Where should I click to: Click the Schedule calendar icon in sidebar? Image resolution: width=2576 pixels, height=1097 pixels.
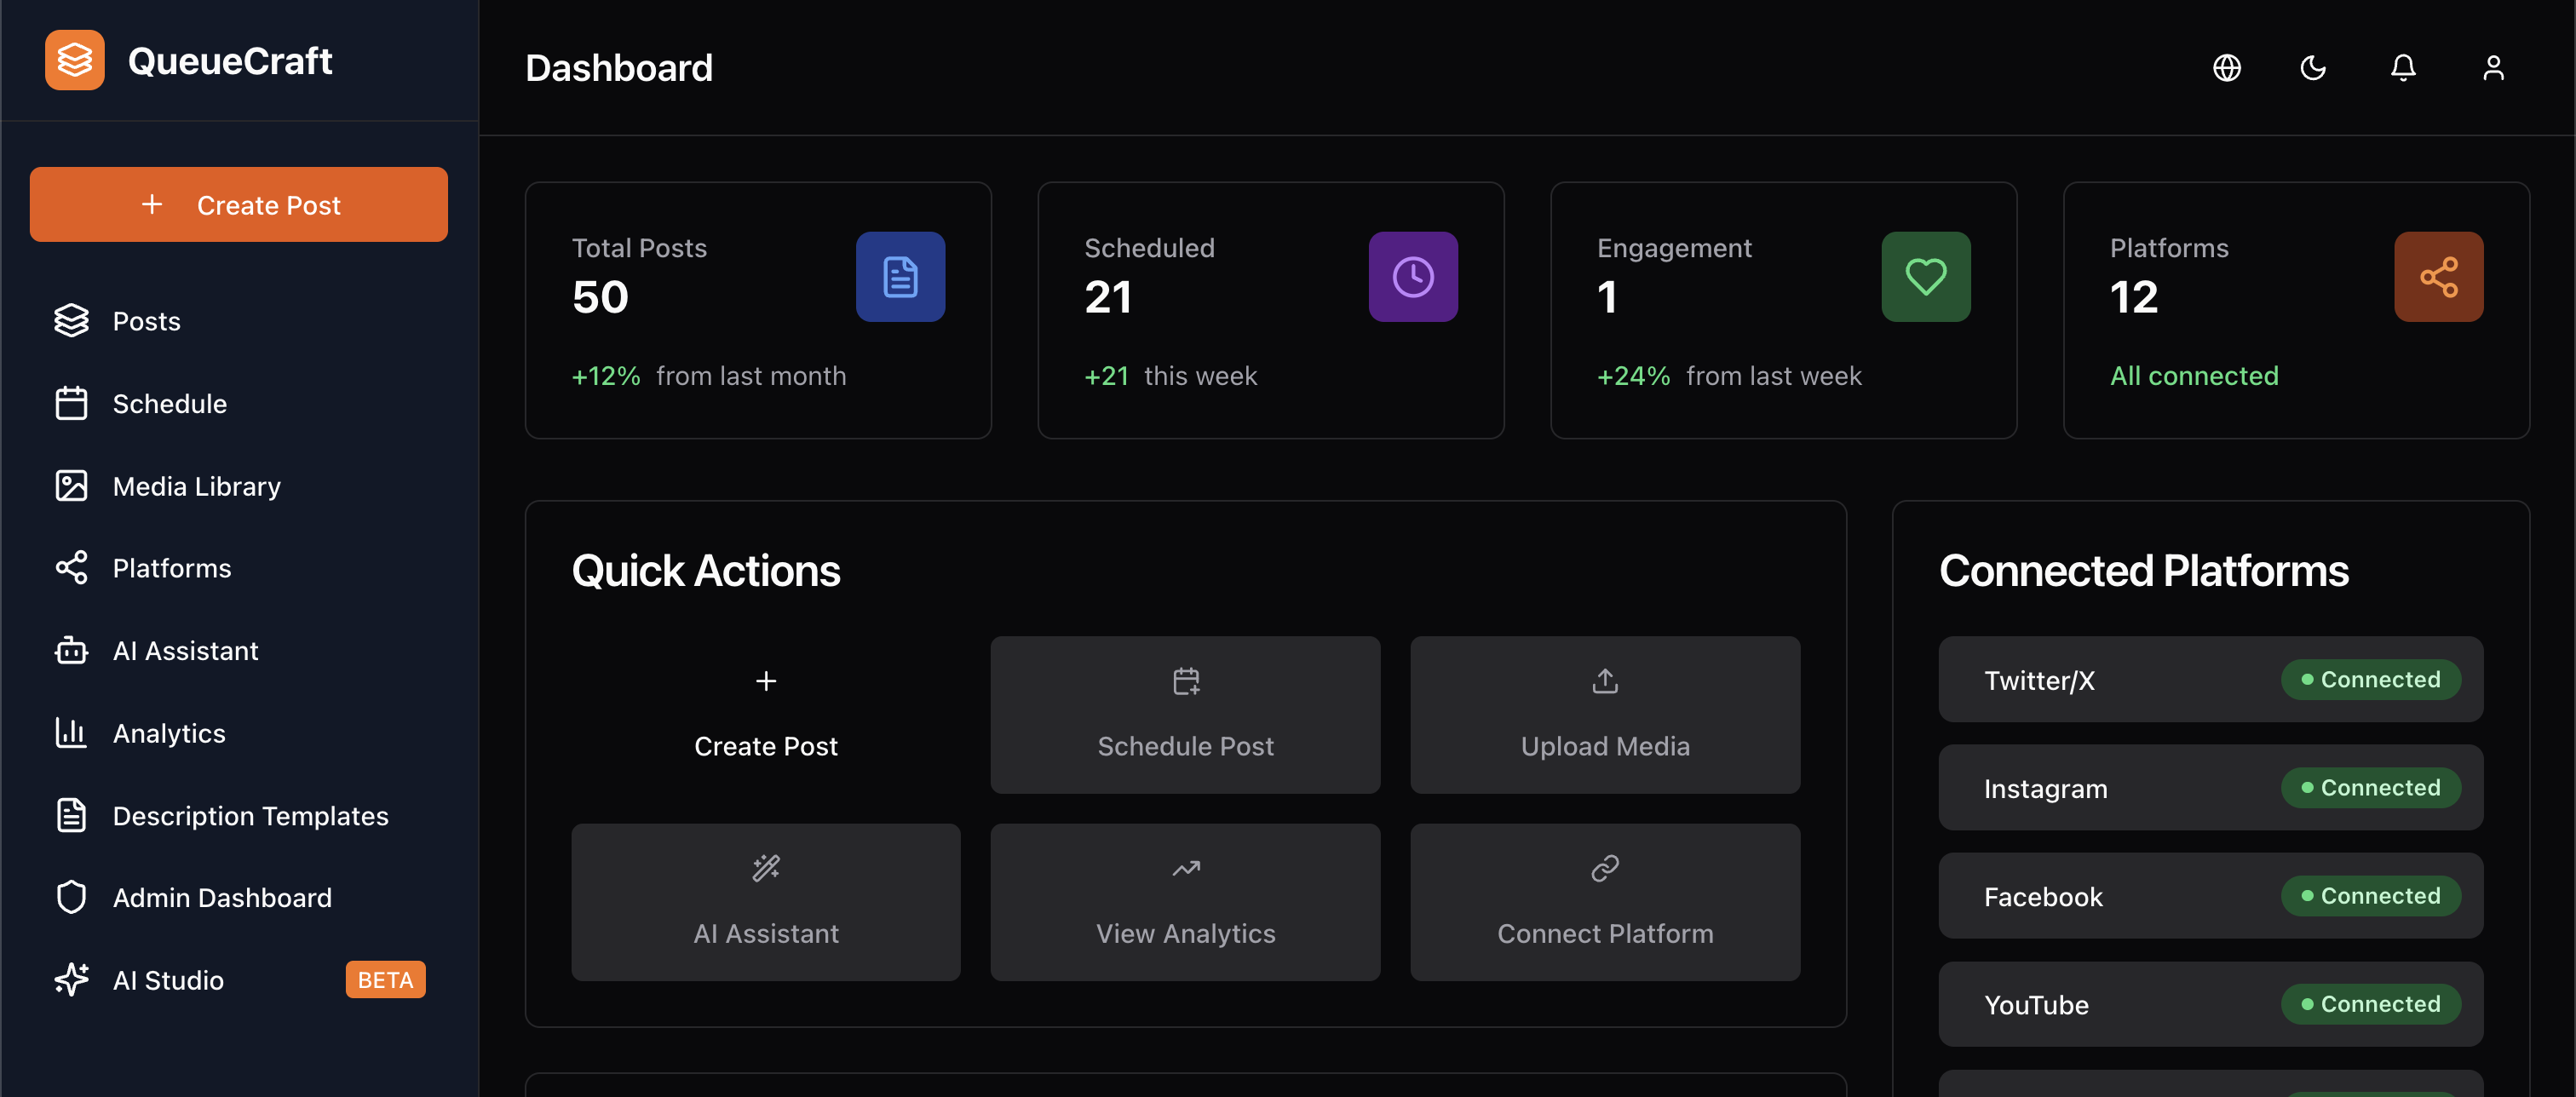pyautogui.click(x=71, y=403)
